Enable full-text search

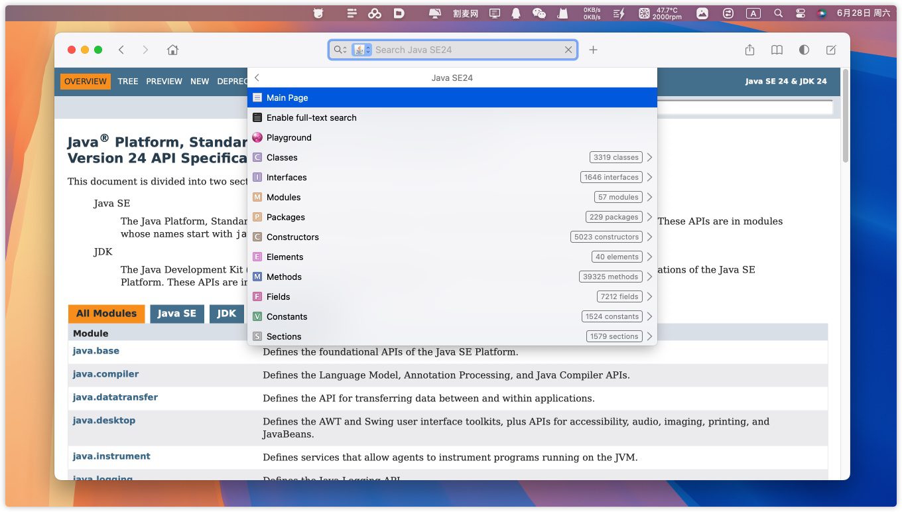311,117
